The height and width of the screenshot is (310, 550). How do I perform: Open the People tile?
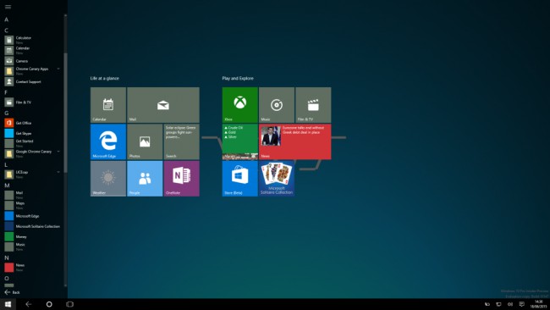tap(145, 179)
